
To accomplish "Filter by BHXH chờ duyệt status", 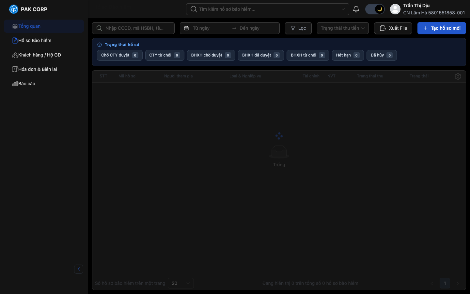I will [x=211, y=55].
